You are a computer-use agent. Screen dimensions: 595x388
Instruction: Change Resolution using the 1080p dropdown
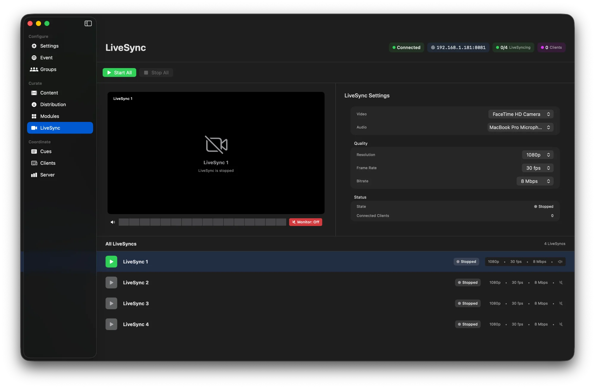point(538,155)
